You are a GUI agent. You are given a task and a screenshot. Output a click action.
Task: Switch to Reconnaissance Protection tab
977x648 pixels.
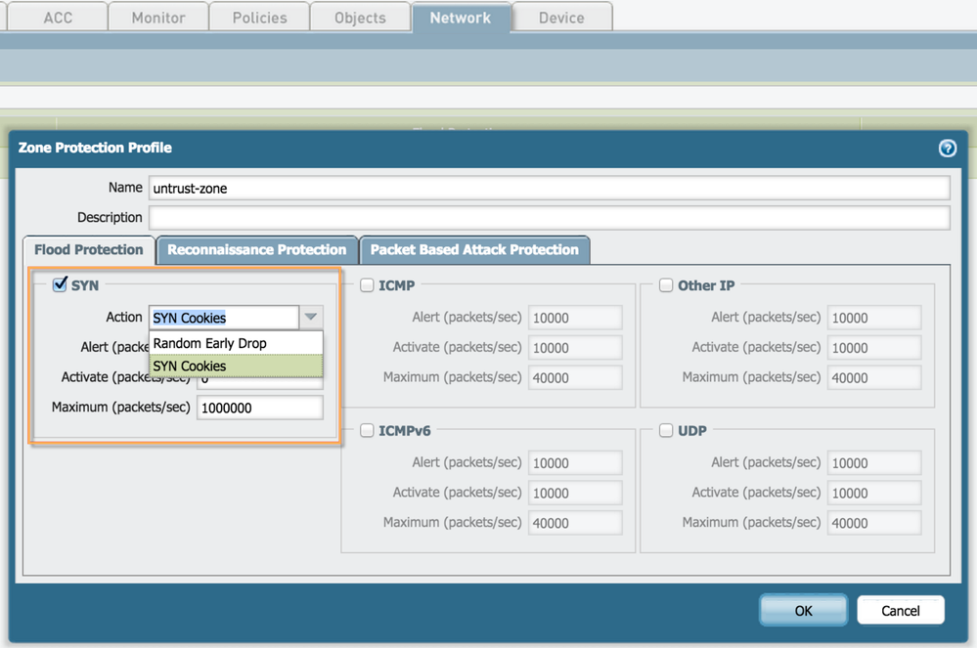(256, 249)
